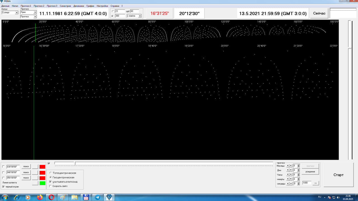Click the Paint palette taskbar icon
Screen dimensions: 358x201
pyautogui.click(x=63, y=197)
